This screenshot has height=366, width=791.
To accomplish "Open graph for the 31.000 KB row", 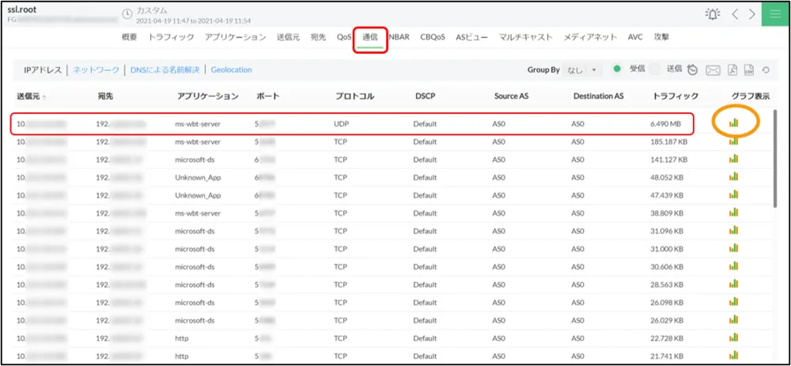I will coord(733,249).
